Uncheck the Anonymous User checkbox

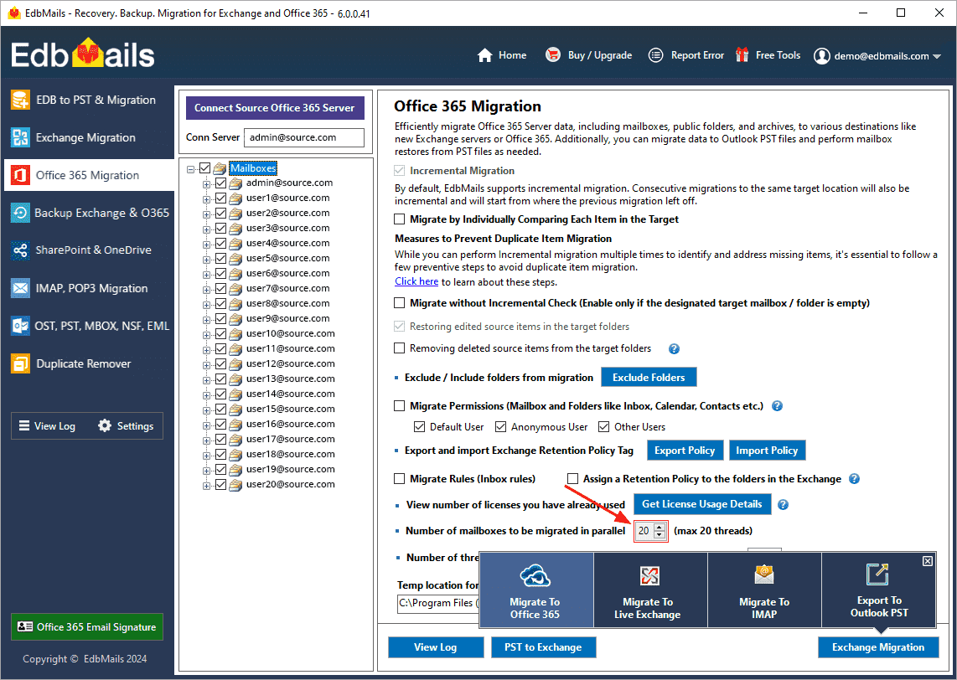tap(500, 427)
